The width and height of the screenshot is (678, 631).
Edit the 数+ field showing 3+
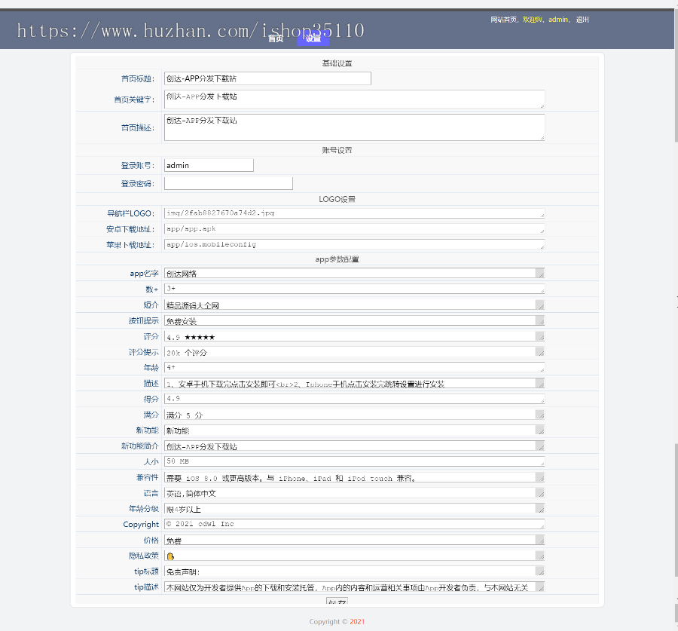click(354, 289)
